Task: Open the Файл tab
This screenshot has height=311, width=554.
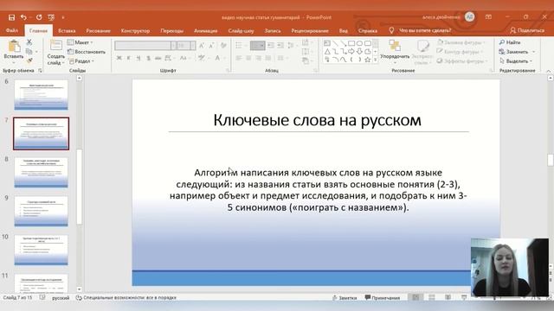Action: click(11, 31)
